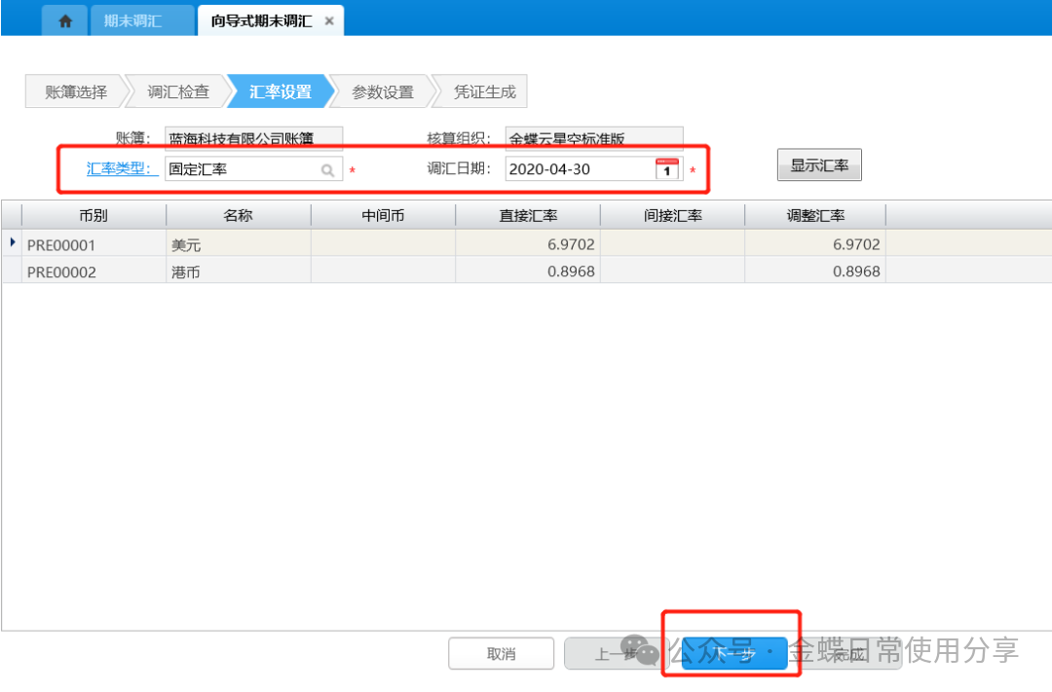The height and width of the screenshot is (692, 1052).
Task: Click the 下一步 button
Action: [733, 654]
